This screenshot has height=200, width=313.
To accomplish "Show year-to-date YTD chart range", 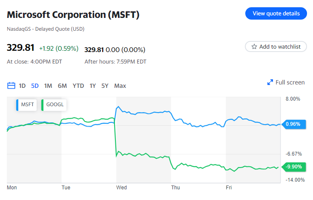I will tap(78, 86).
